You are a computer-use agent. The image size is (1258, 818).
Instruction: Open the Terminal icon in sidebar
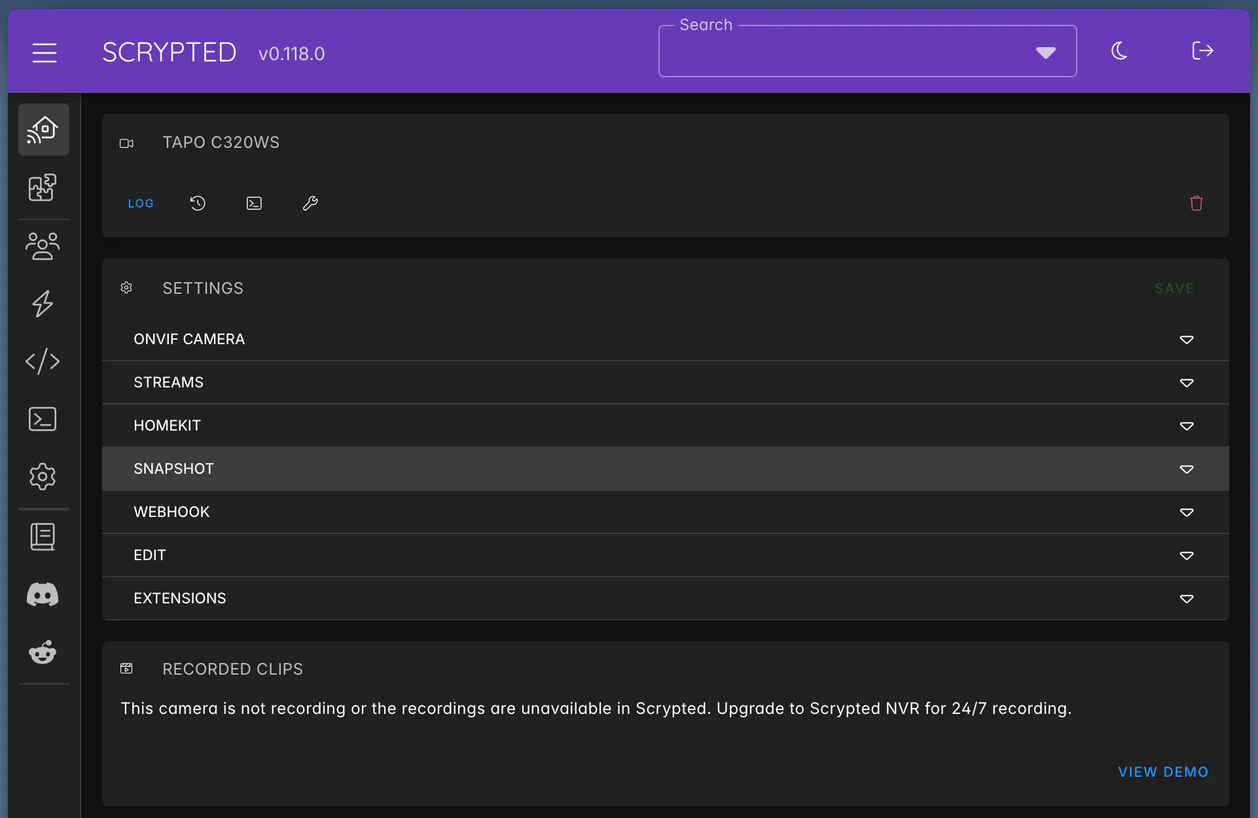point(43,419)
